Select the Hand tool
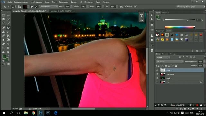This screenshot has width=206, height=116. tap(3, 52)
